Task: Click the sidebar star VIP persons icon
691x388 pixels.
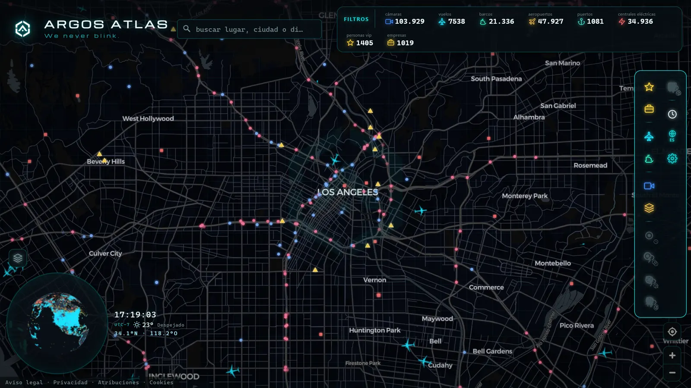Action: point(649,87)
